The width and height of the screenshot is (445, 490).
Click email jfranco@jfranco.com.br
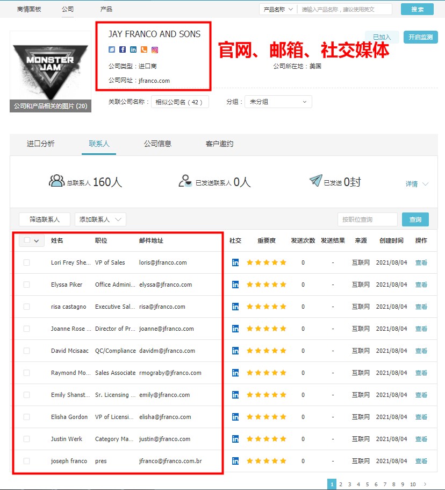[x=170, y=460]
